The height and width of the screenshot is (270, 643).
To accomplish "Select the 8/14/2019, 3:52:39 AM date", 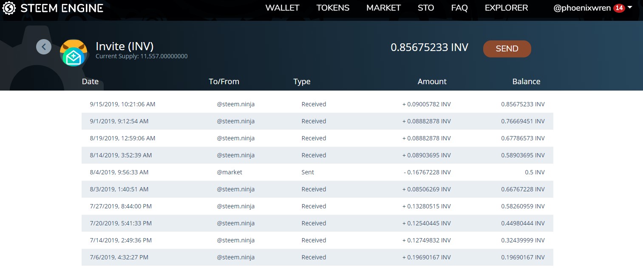I will pos(121,155).
